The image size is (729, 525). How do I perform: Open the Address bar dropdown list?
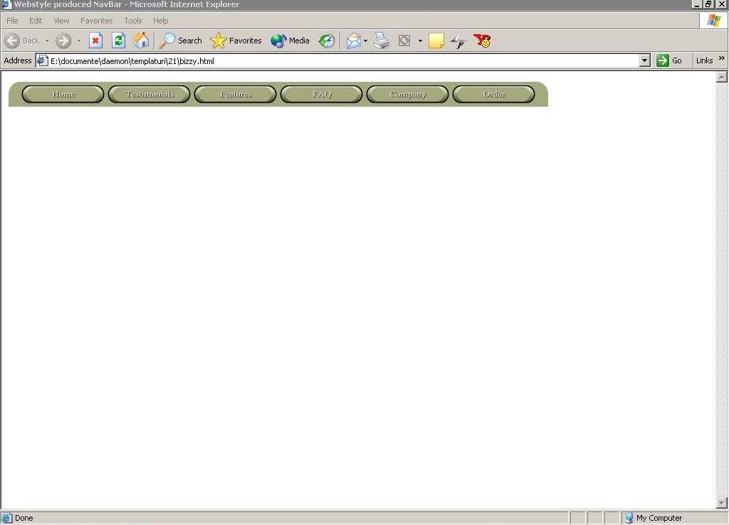point(644,60)
